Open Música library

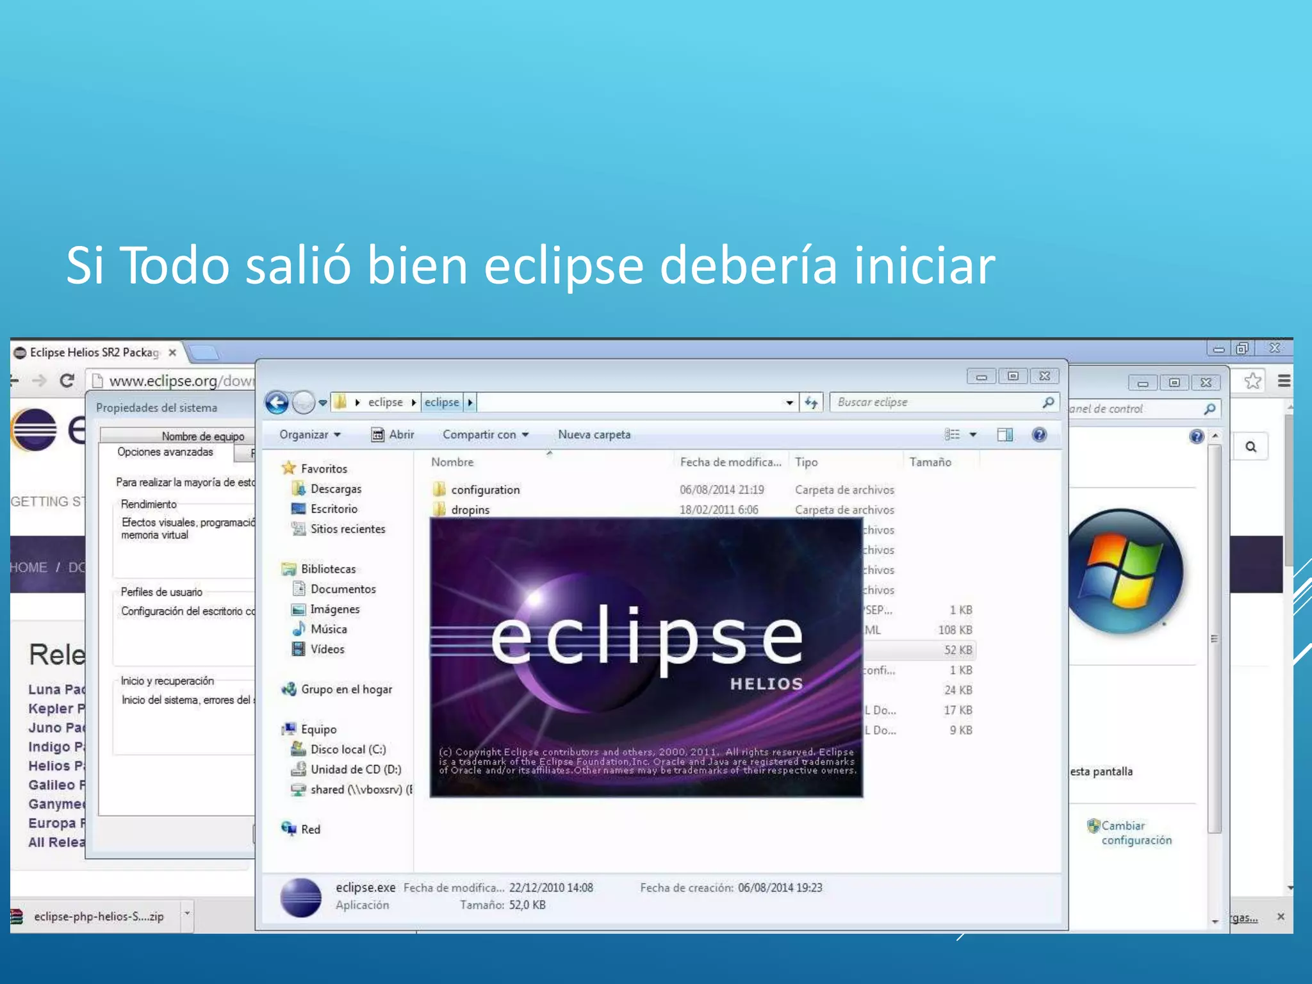320,629
